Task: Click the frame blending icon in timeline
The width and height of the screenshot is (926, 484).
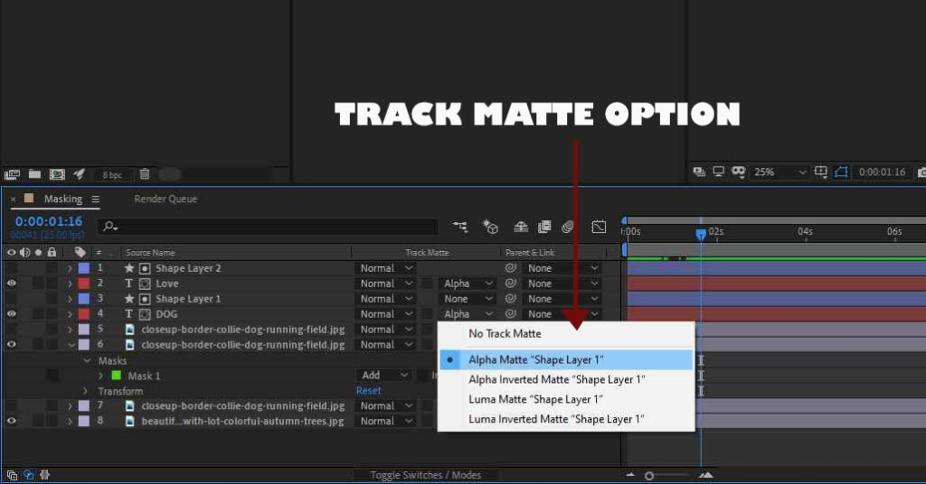Action: point(544,227)
